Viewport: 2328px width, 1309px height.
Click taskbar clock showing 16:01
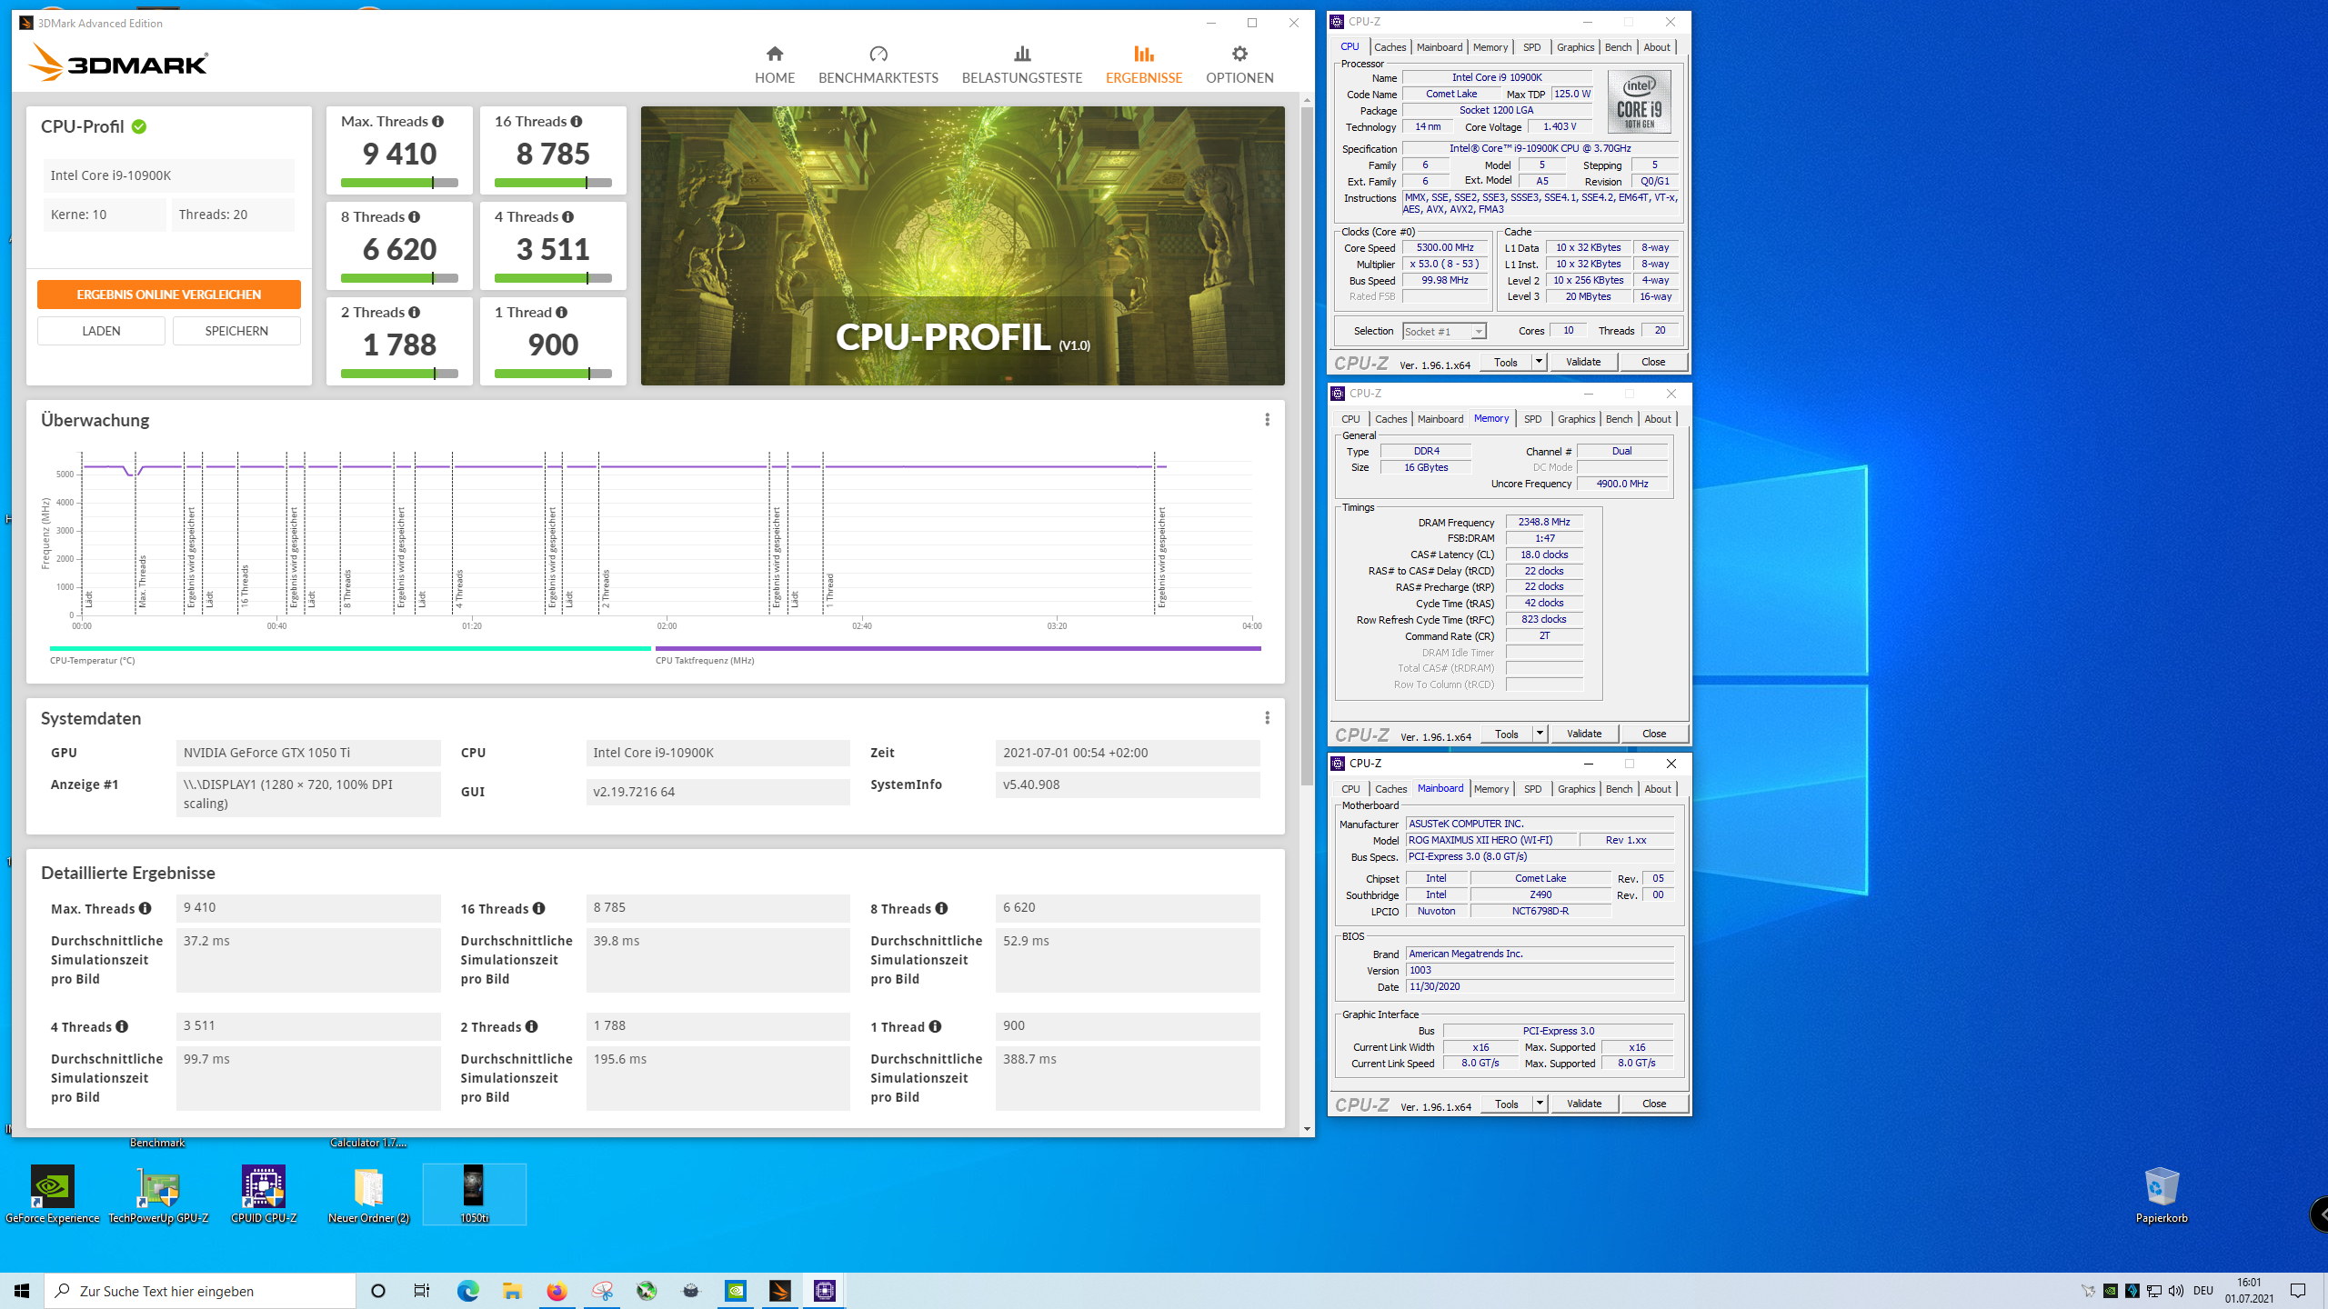[x=2249, y=1291]
